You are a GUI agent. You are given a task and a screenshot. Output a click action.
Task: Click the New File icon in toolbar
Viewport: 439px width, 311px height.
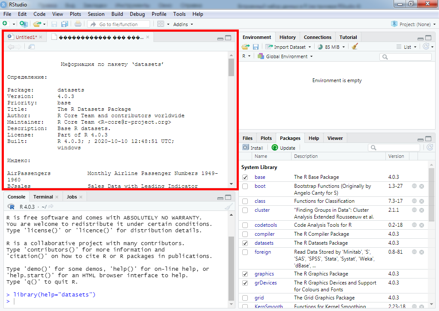pos(5,24)
